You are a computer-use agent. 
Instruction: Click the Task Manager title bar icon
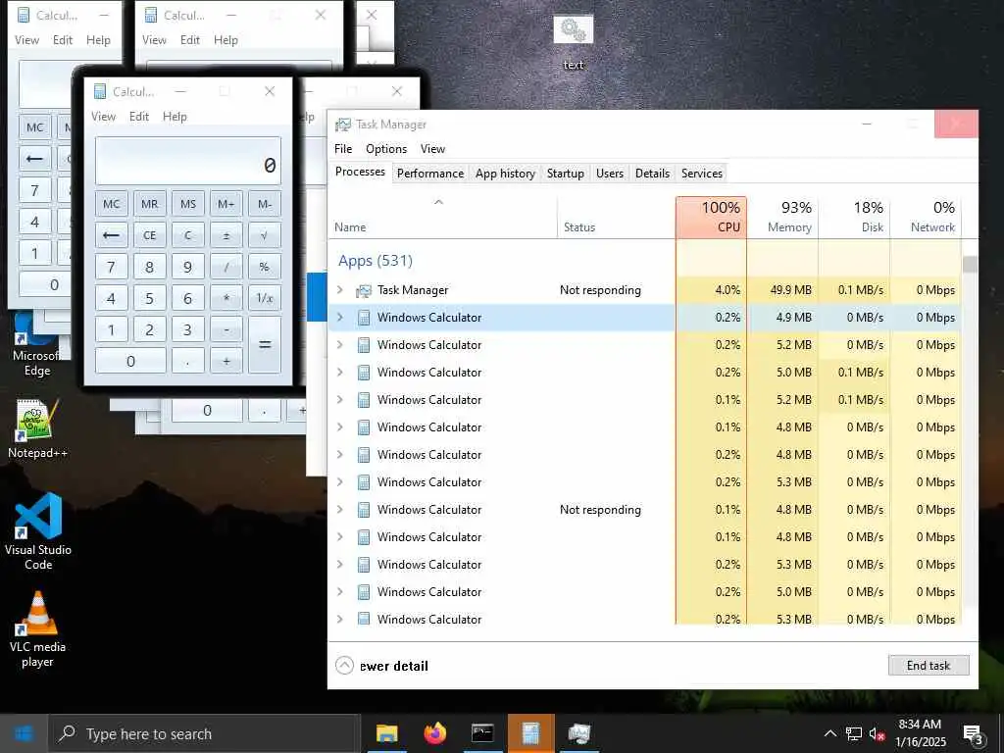[343, 125]
